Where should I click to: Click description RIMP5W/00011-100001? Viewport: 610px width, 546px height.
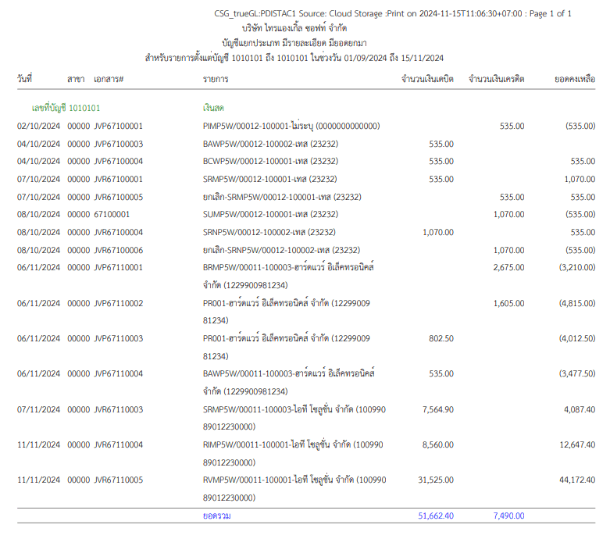pyautogui.click(x=246, y=444)
